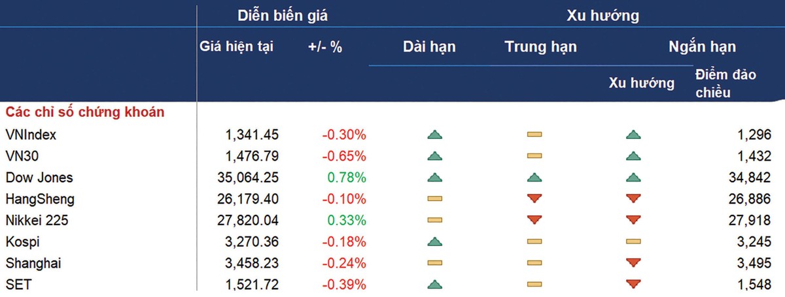785x297 pixels.
Task: Click the Điểm đảo chiều header
Action: click(x=725, y=84)
